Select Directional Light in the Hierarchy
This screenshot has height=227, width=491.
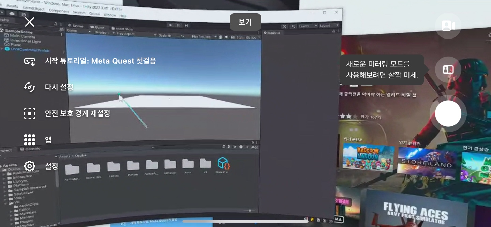23,41
